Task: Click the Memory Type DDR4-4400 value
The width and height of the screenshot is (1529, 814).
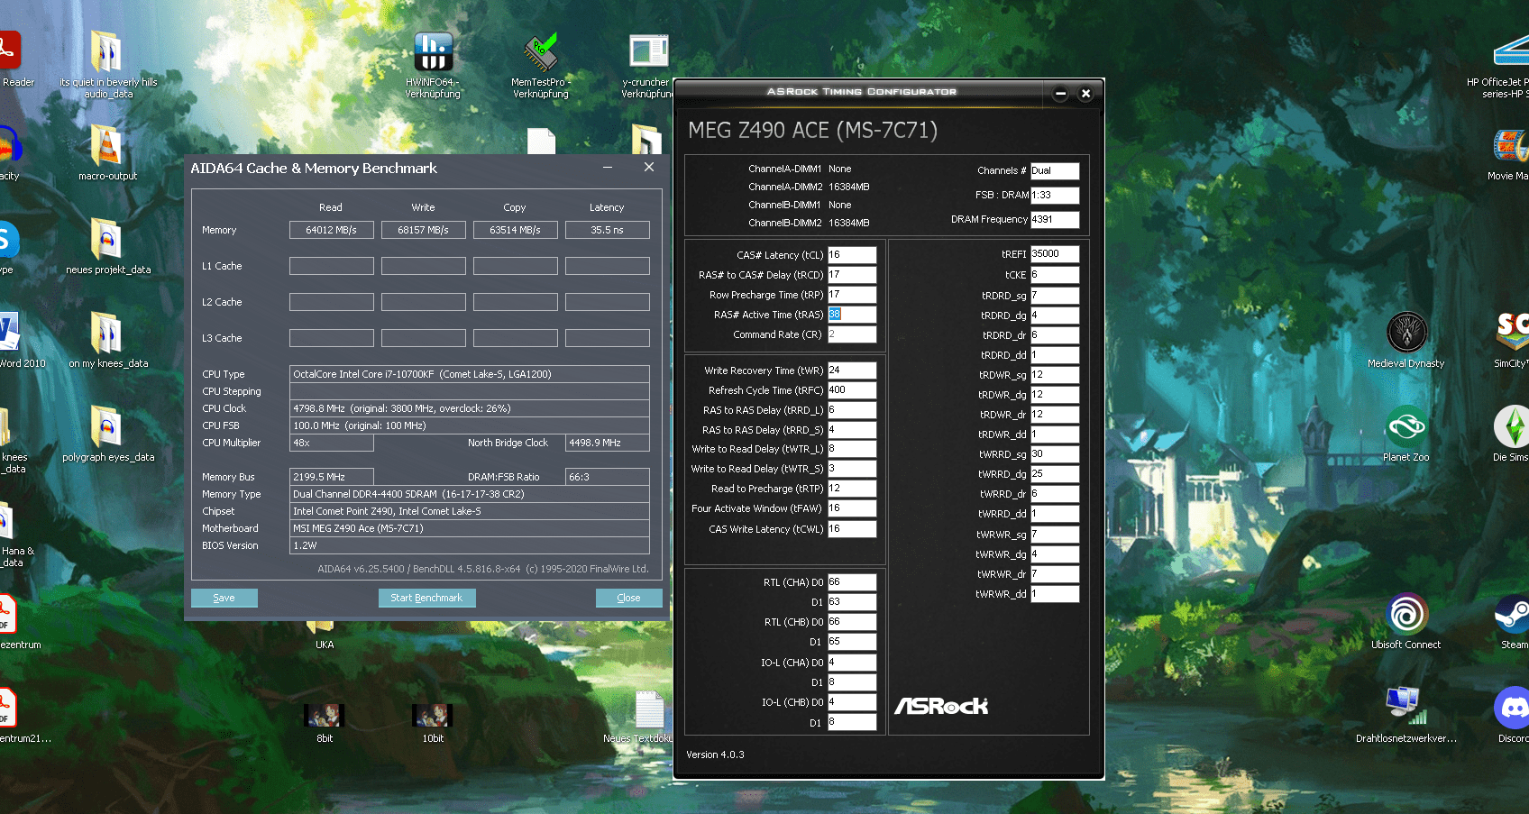Action: [469, 494]
